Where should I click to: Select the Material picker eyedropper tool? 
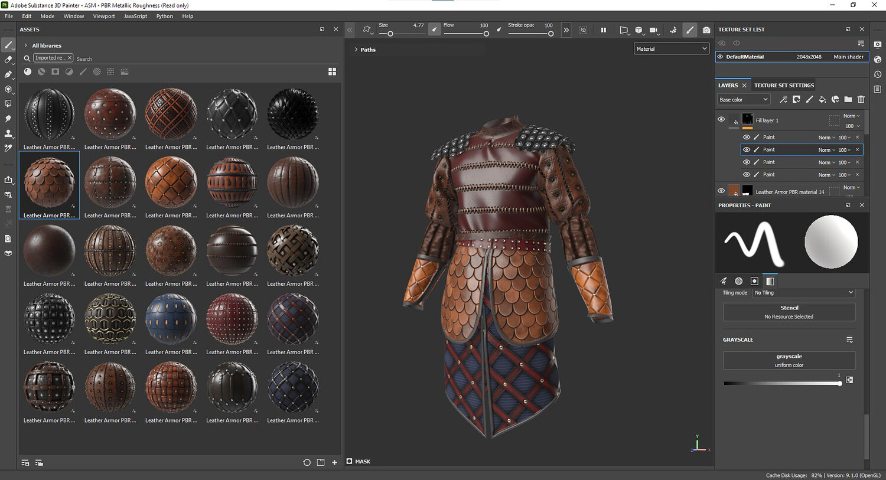pyautogui.click(x=8, y=148)
